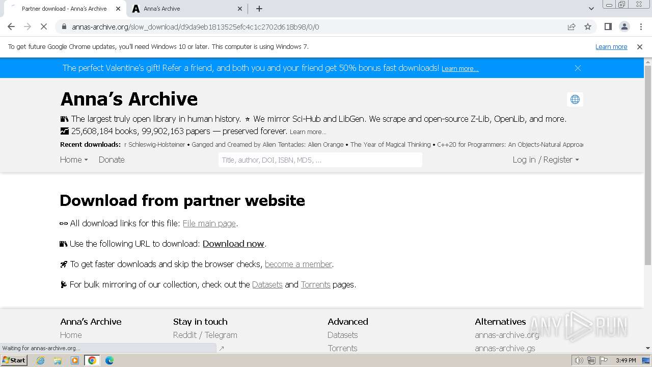Open the Donate page
The image size is (652, 367).
click(x=112, y=160)
